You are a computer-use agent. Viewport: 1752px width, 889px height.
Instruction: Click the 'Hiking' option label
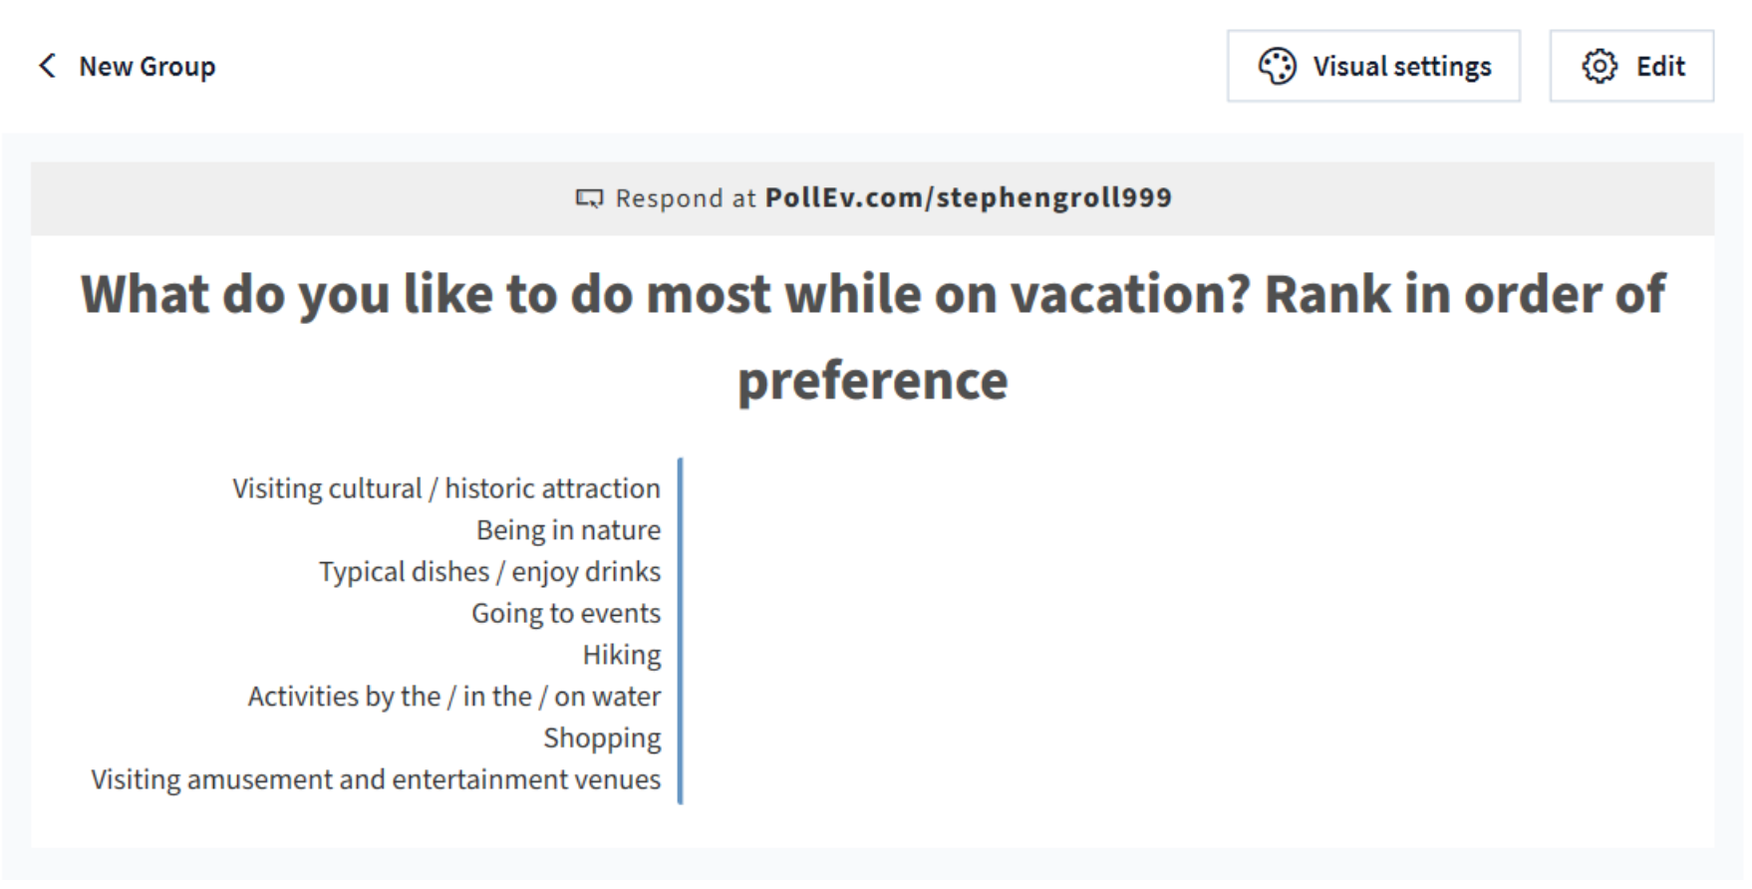coord(622,655)
